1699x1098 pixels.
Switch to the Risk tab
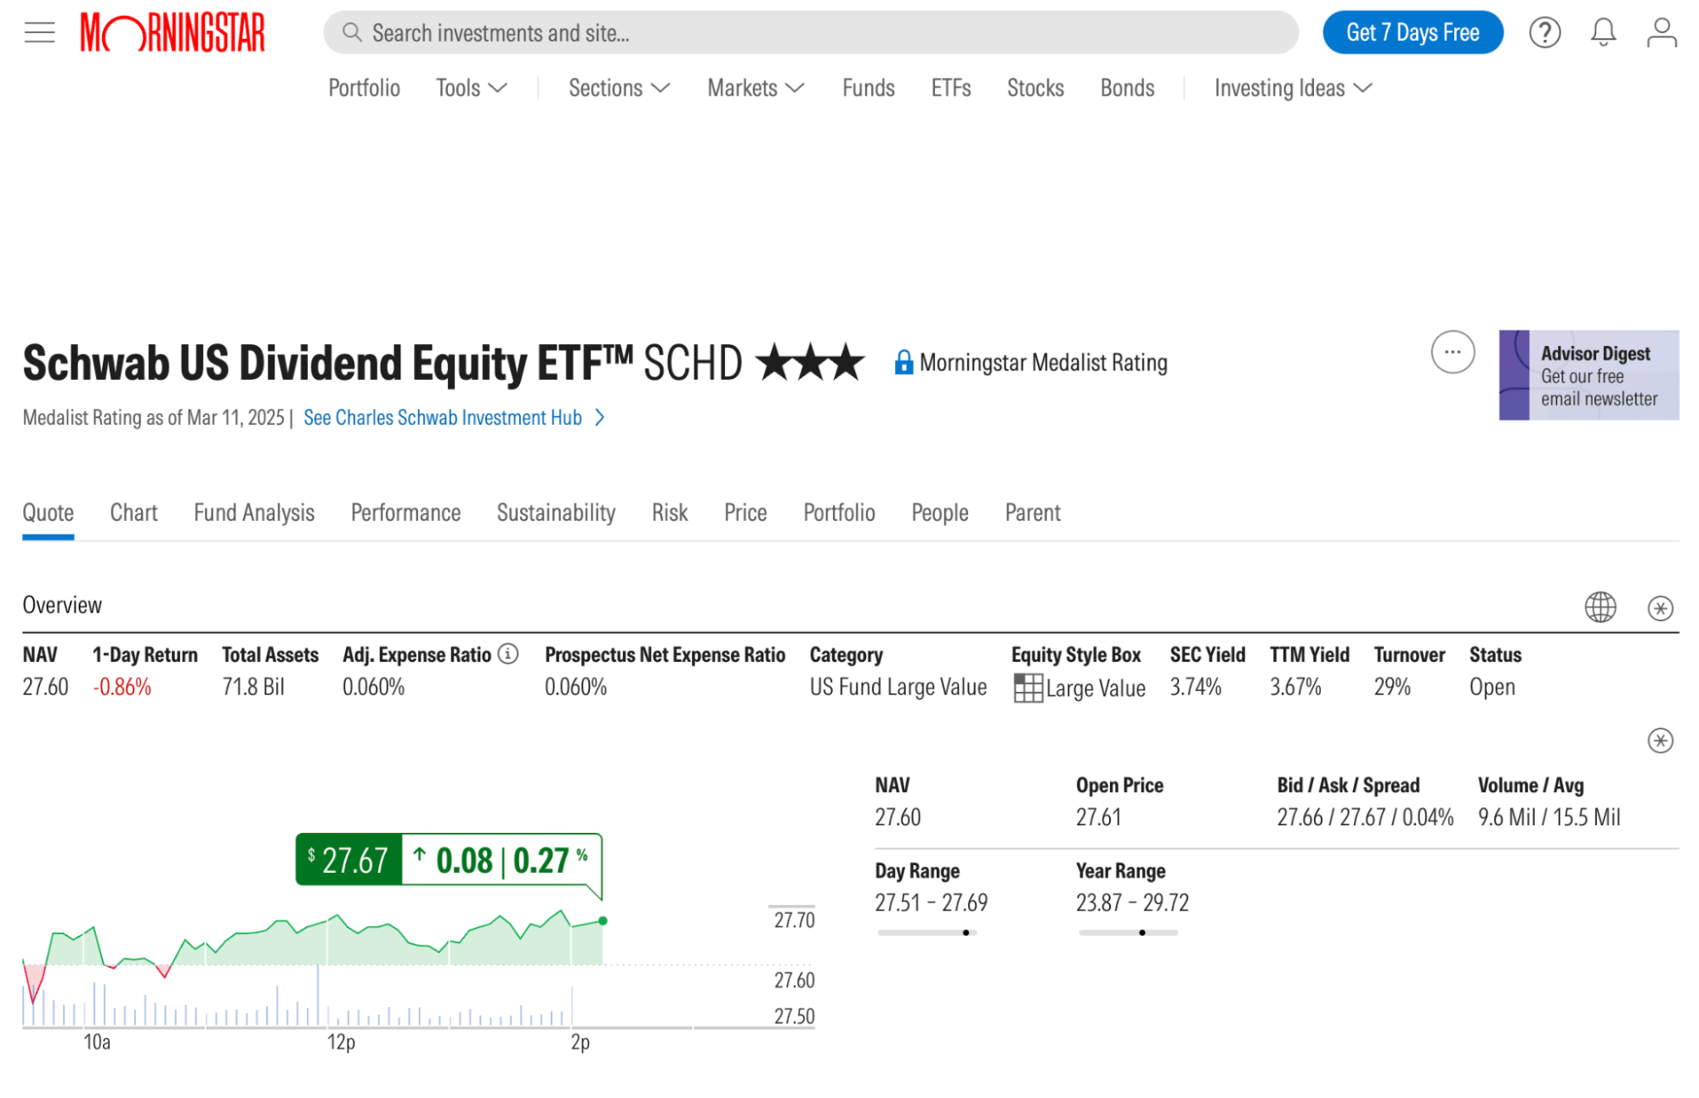click(670, 512)
